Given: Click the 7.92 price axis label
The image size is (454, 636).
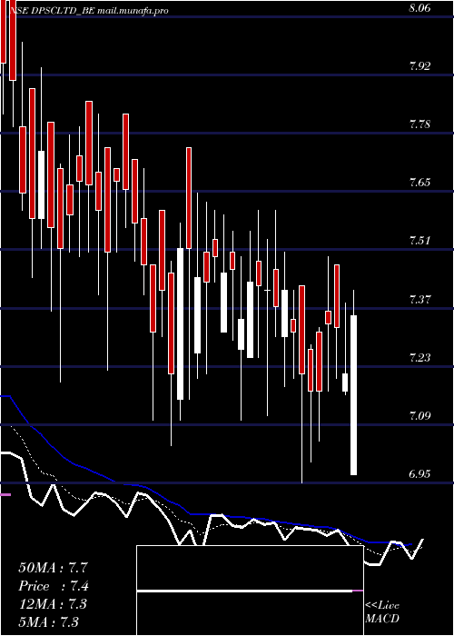Looking at the screenshot, I should tap(419, 66).
